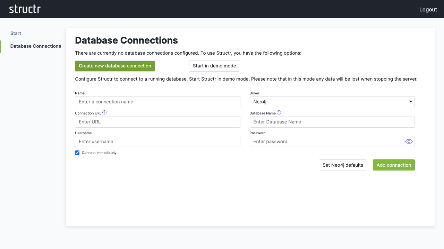Image resolution: width=444 pixels, height=249 pixels.
Task: Select Database Connections in the sidebar
Action: click(x=35, y=46)
